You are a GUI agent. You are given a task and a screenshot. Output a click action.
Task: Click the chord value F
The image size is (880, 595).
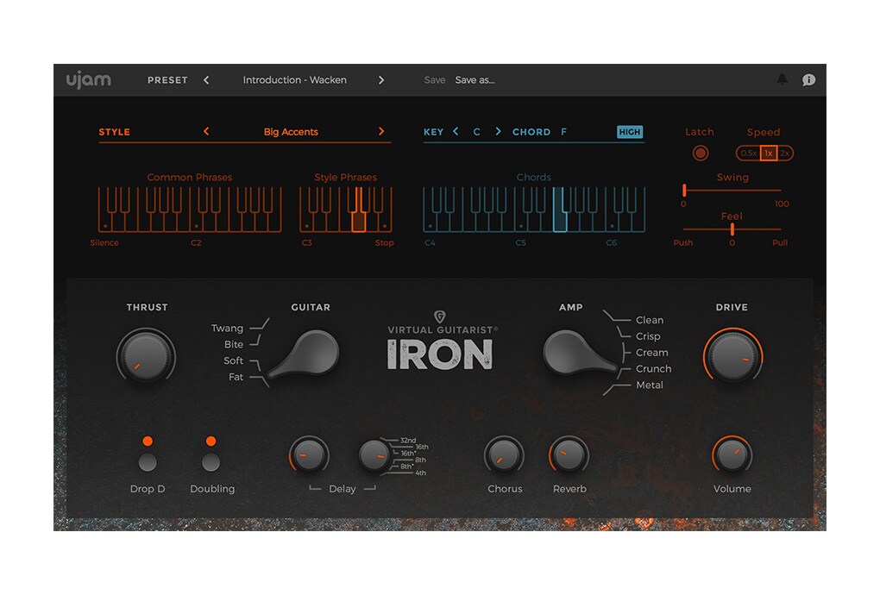(x=563, y=132)
